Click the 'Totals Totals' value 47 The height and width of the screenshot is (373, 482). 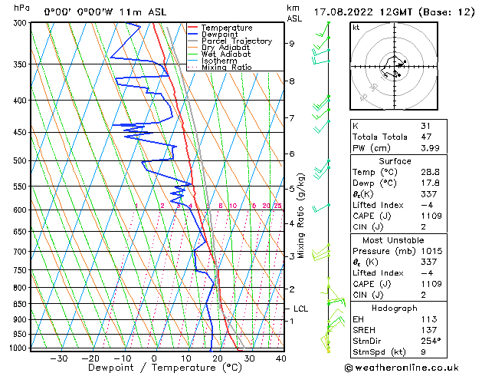[x=426, y=137]
